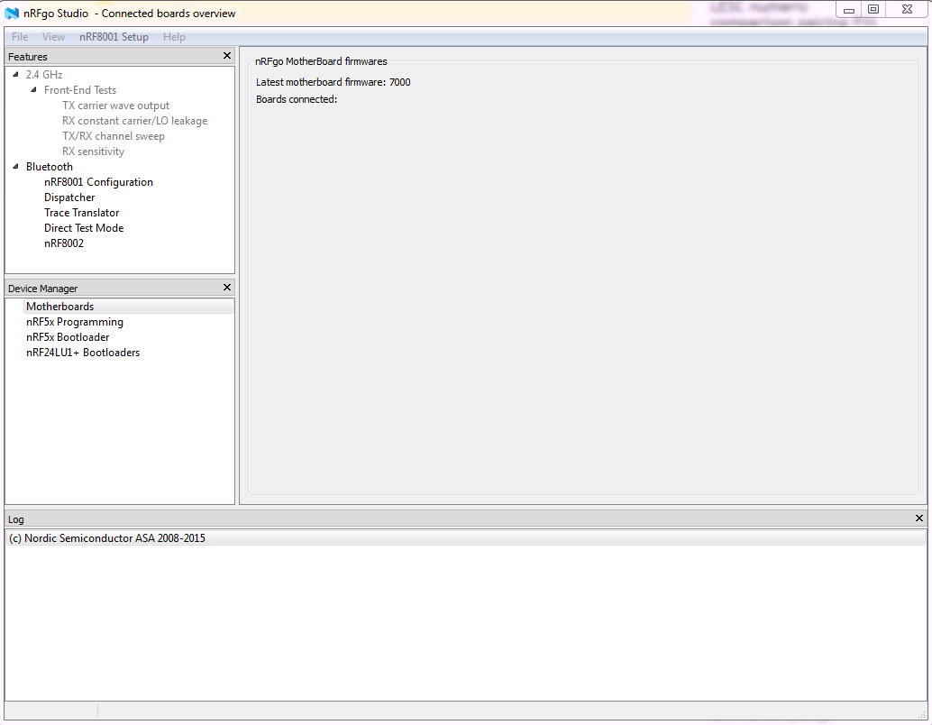Viewport: 932px width, 725px height.
Task: Select RX constant carrier/LO leakage
Action: pyautogui.click(x=135, y=121)
